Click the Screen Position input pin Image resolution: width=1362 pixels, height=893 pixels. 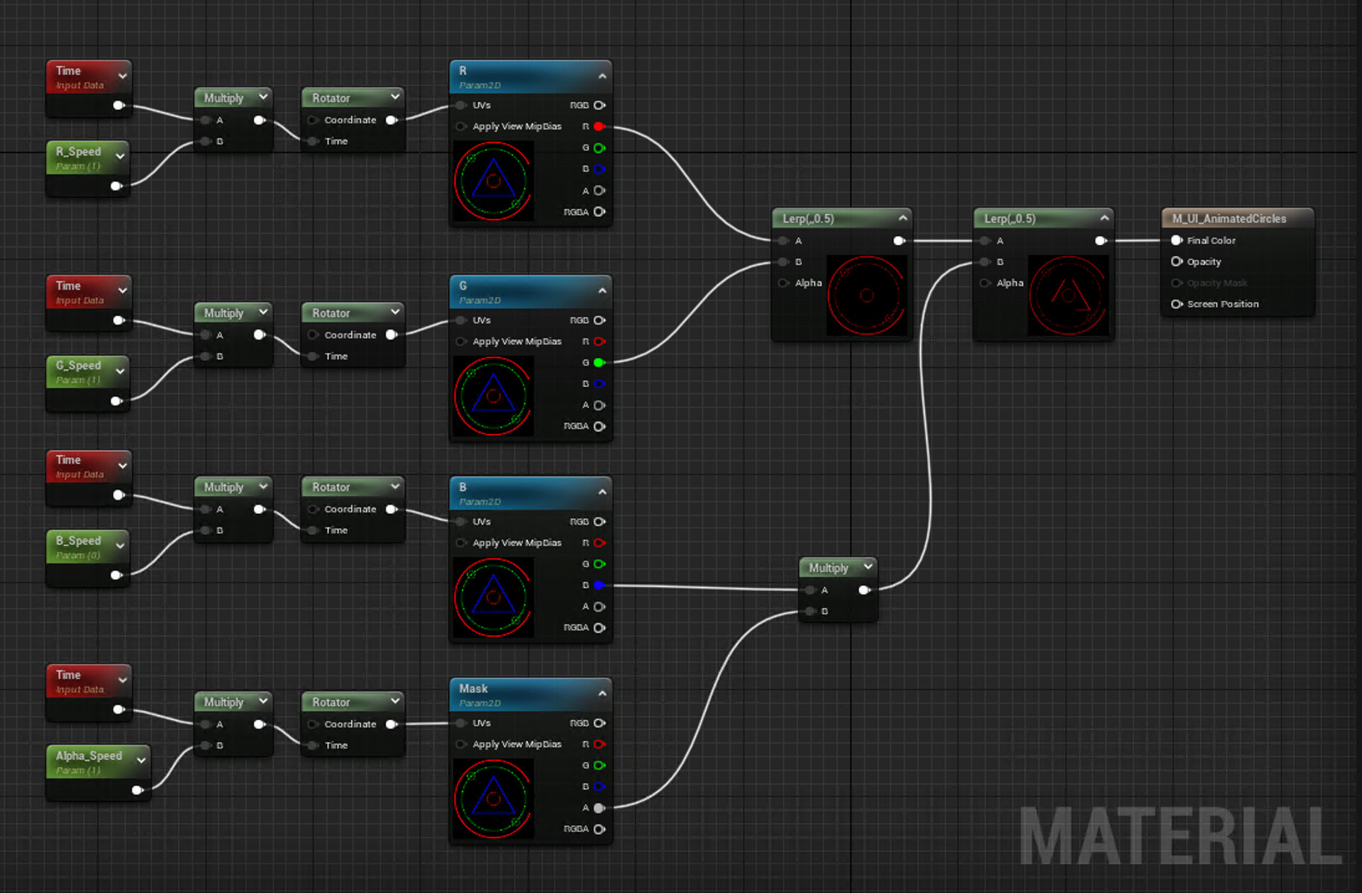[1176, 304]
